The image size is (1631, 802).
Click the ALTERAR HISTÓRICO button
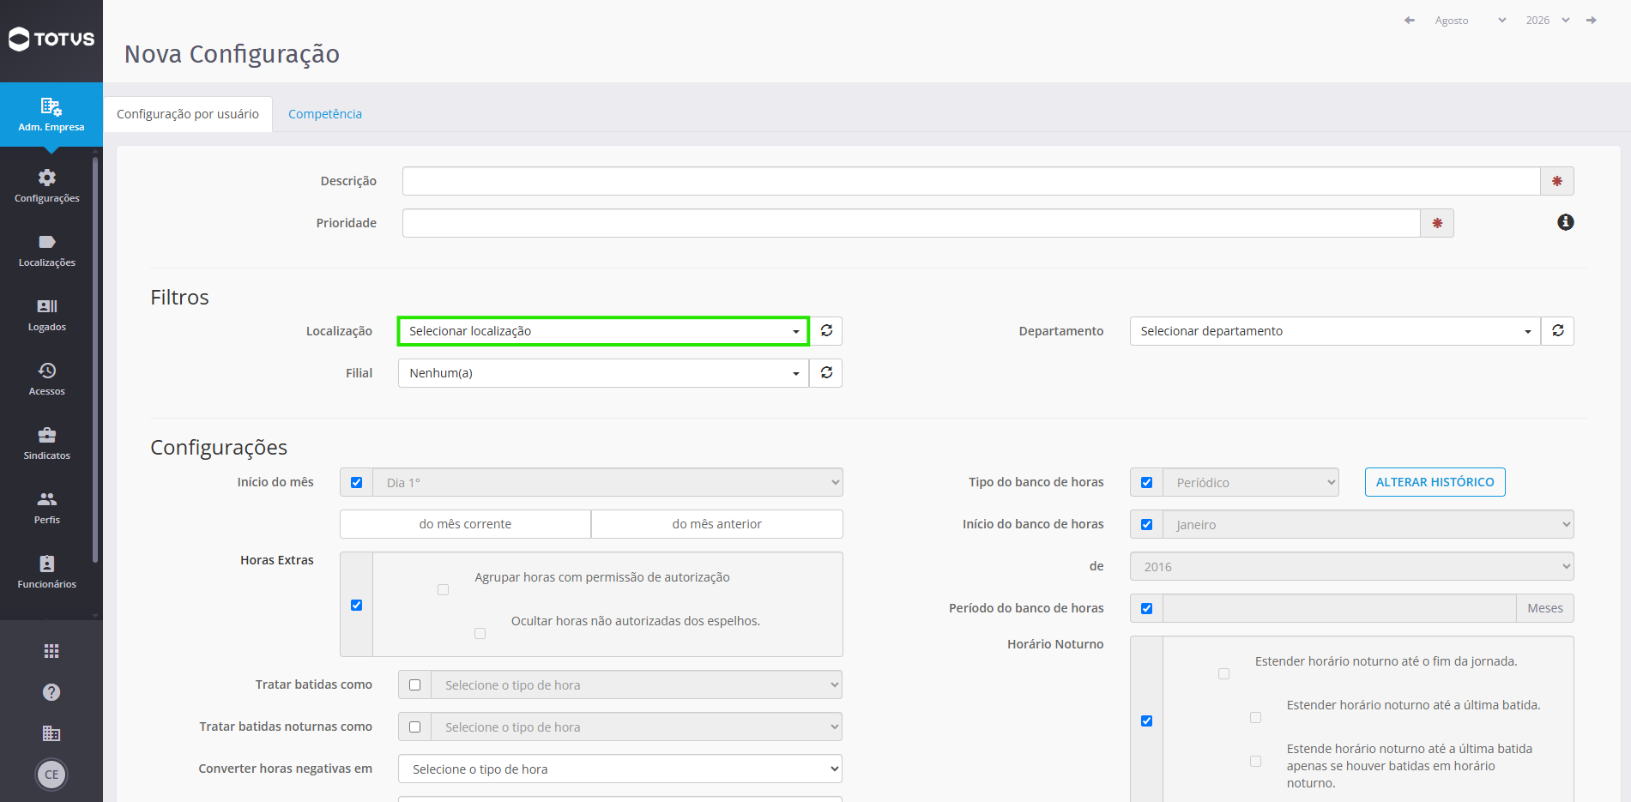[1435, 482]
